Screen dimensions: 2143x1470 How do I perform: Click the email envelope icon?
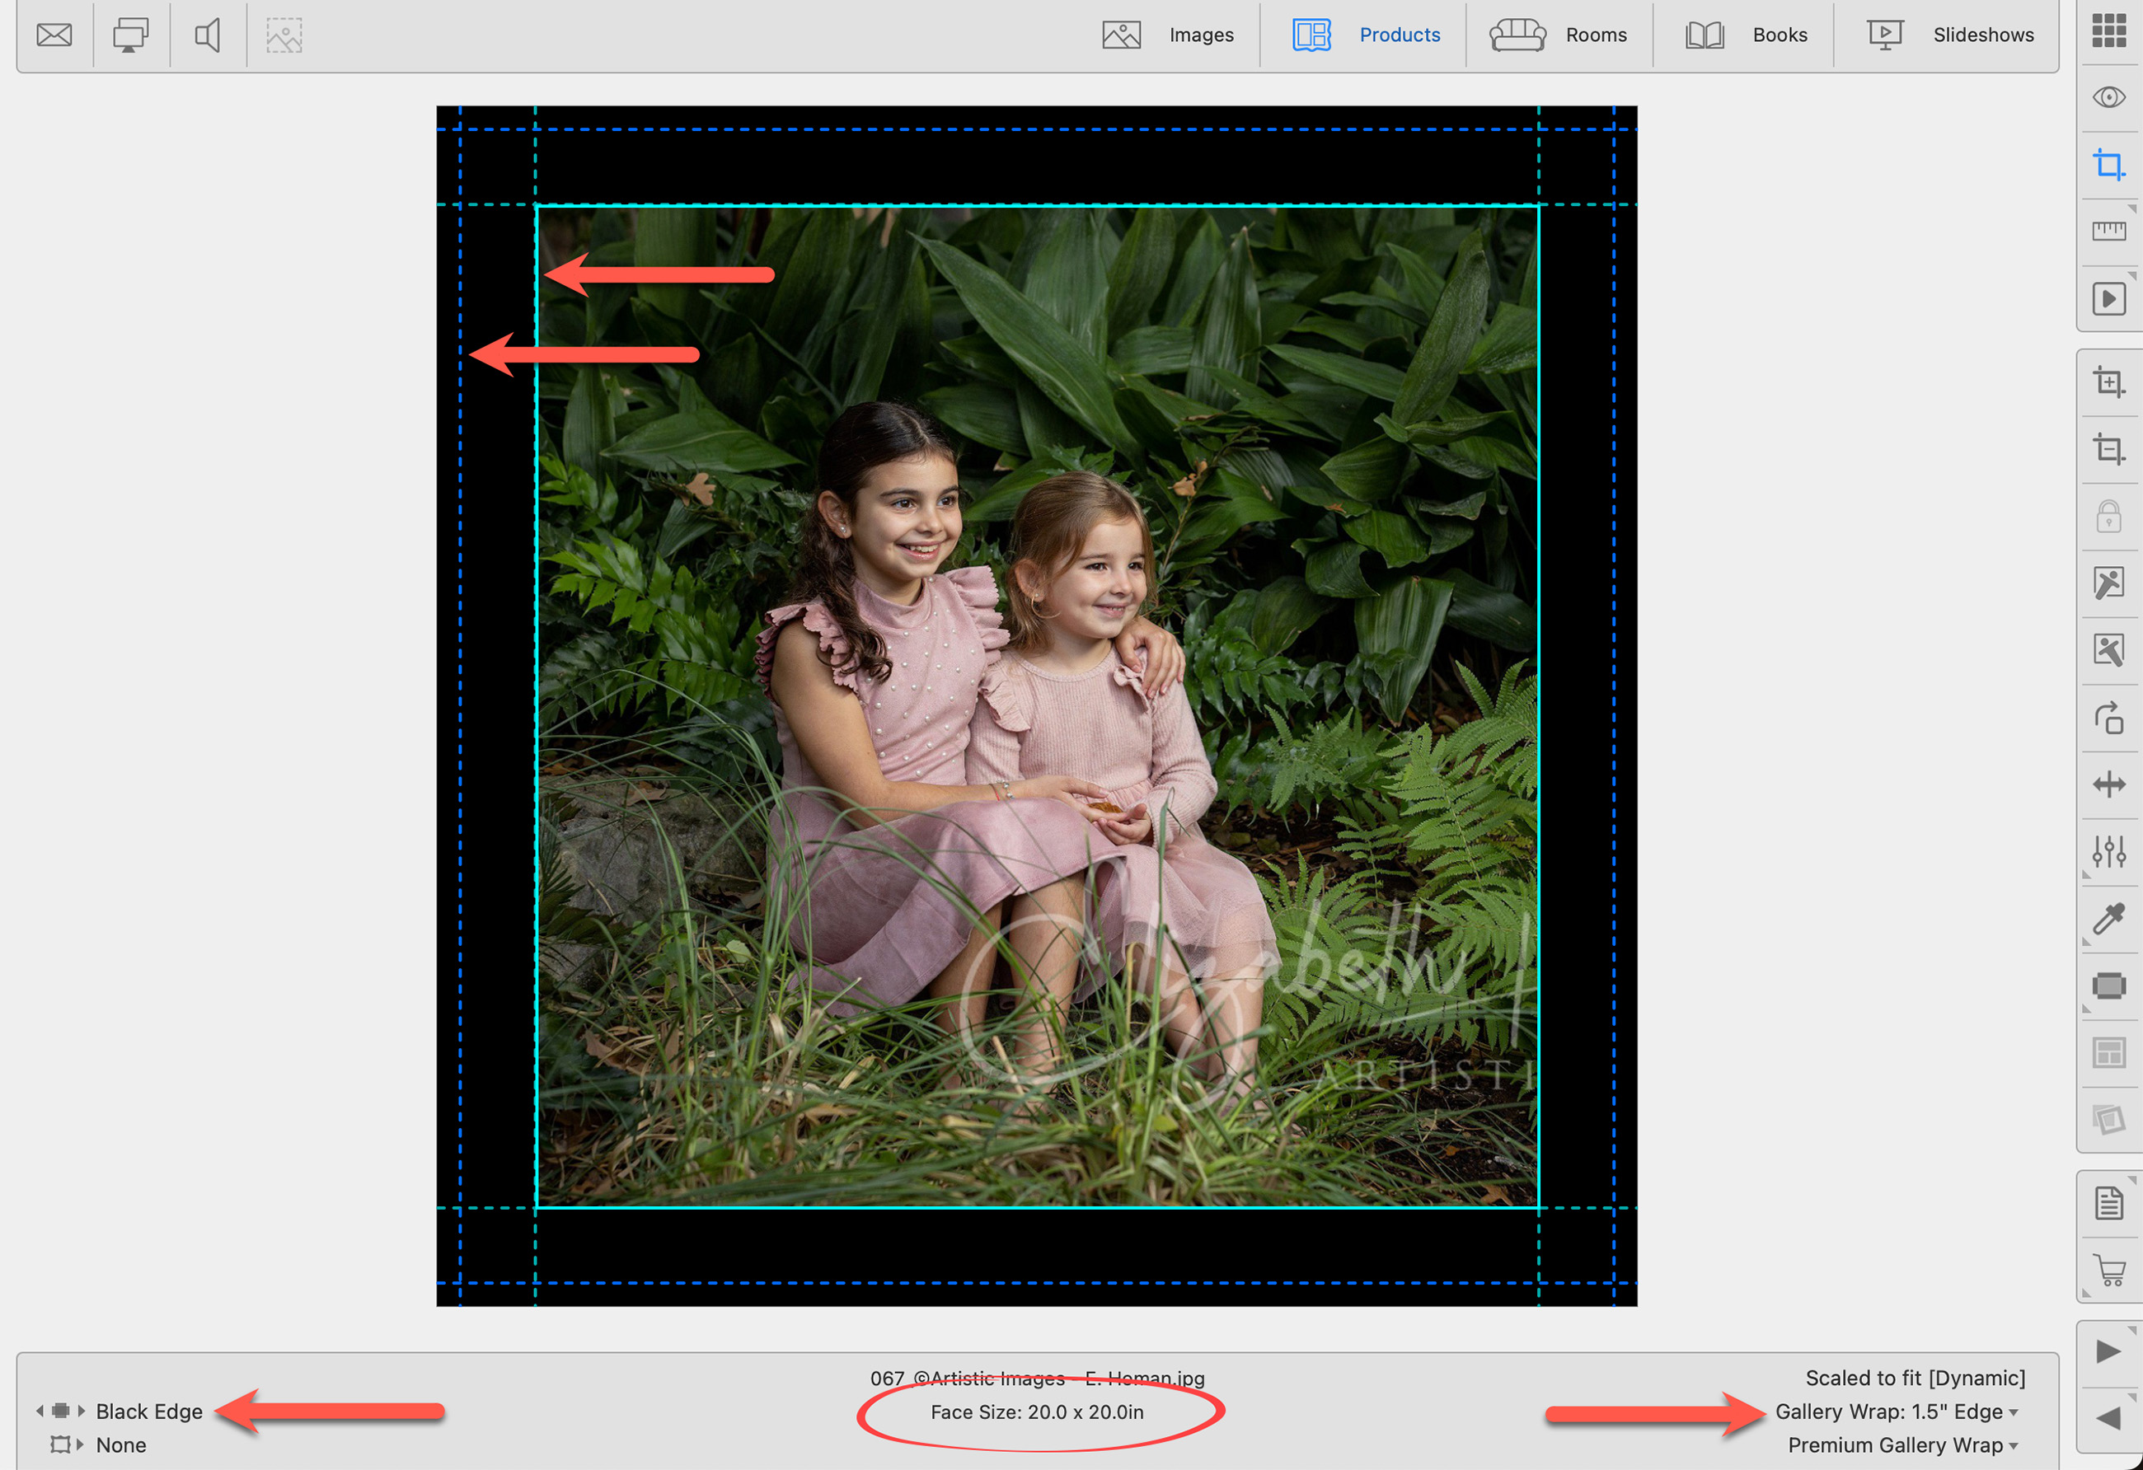point(54,35)
